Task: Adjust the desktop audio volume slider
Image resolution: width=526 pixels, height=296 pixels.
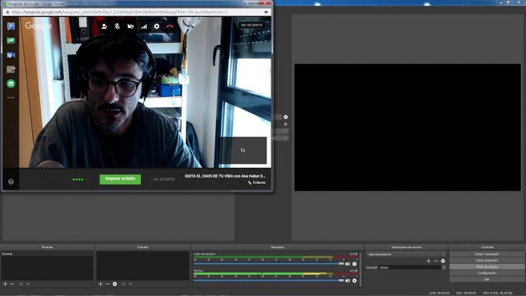Action: 269,264
